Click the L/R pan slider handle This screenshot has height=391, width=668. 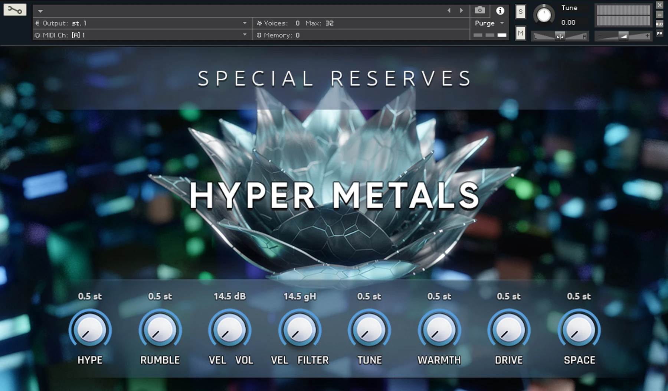(x=560, y=36)
